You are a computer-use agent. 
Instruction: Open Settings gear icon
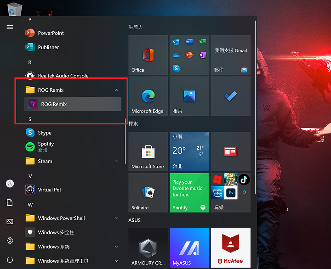[10, 241]
